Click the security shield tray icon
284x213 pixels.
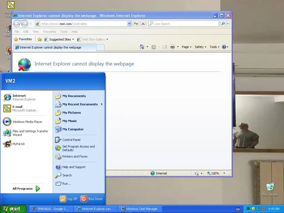[253, 209]
